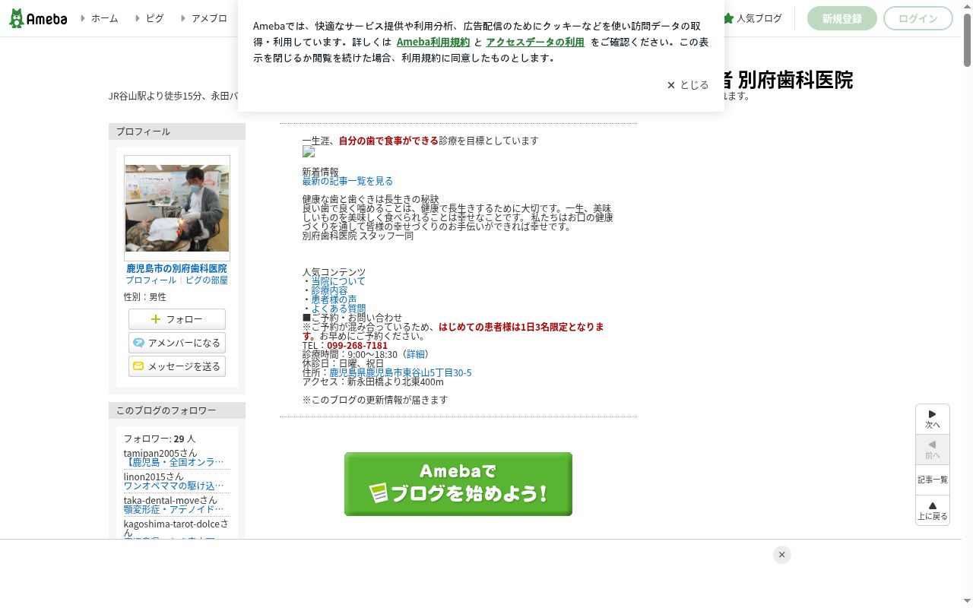
Task: Open the 当院について link
Action: (x=338, y=281)
